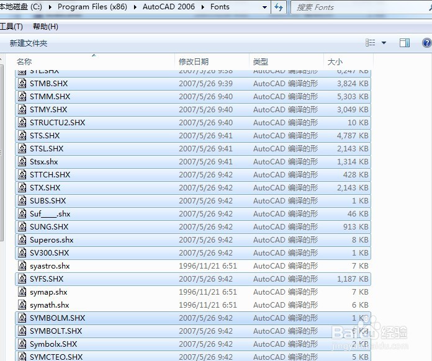This screenshot has height=361, width=432.
Task: Click the STTCH.SHX file icon
Action: [22, 174]
